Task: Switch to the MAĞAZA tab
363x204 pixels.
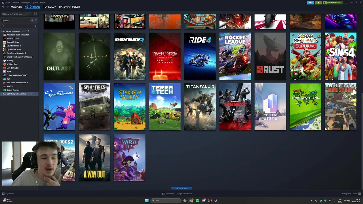Action: (x=16, y=7)
